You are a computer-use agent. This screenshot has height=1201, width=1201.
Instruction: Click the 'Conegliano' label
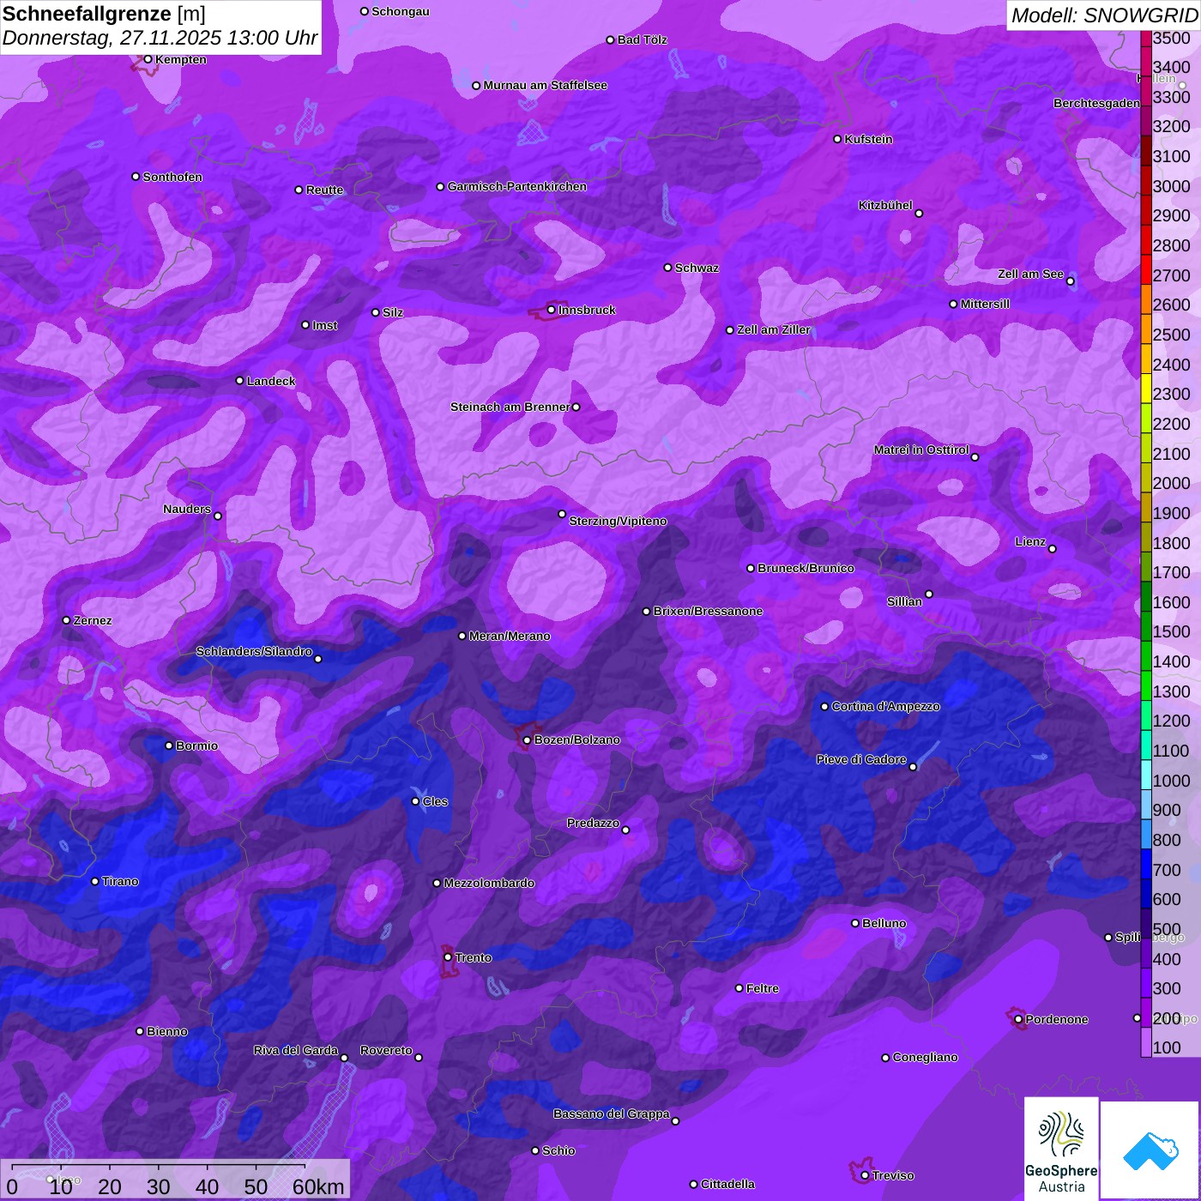tap(925, 1057)
